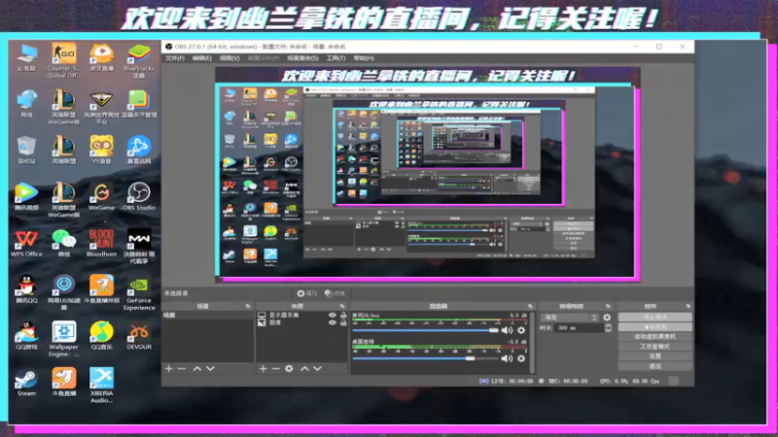Toggle the lock on the 图像 source
The width and height of the screenshot is (778, 437).
tap(343, 322)
